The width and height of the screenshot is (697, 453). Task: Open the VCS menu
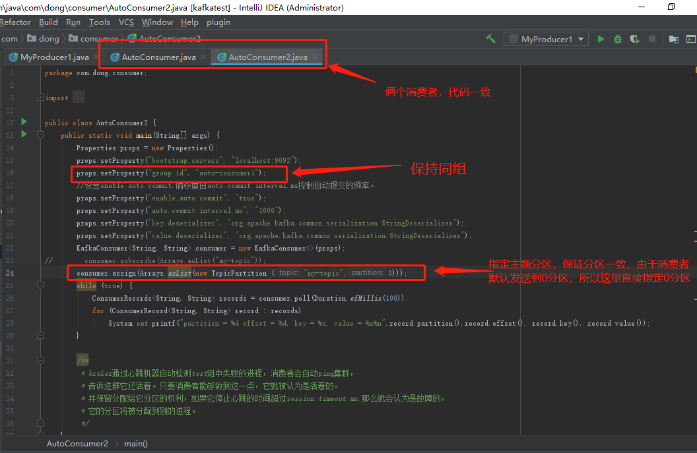click(x=126, y=22)
